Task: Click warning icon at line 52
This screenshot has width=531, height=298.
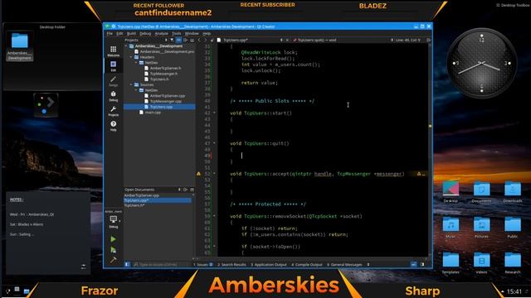Action: click(198, 174)
